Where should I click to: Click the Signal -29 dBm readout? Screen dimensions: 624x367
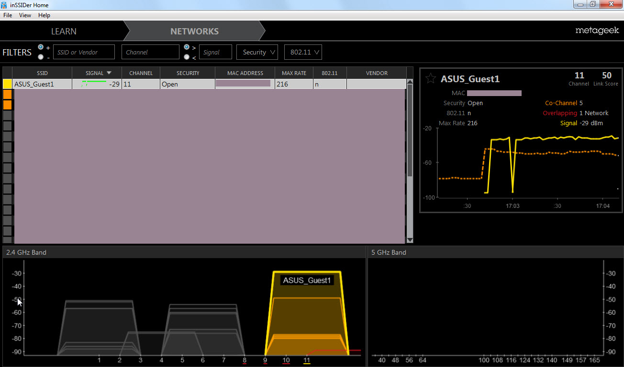coord(581,123)
